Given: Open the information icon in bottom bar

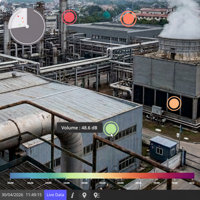Looking at the screenshot, I should 73,195.
